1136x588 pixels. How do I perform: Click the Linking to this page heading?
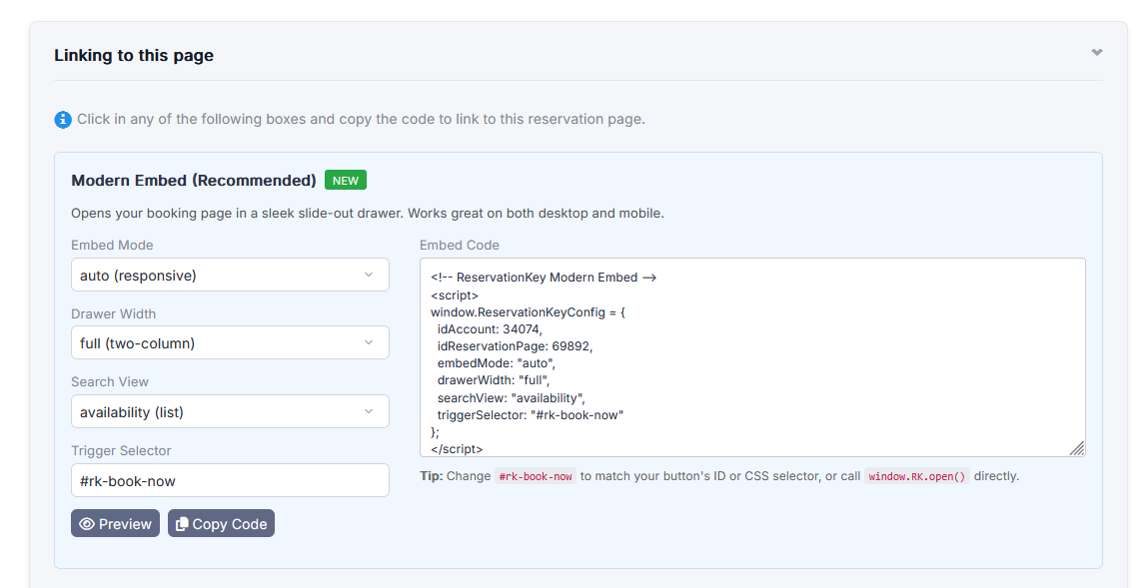pyautogui.click(x=134, y=56)
